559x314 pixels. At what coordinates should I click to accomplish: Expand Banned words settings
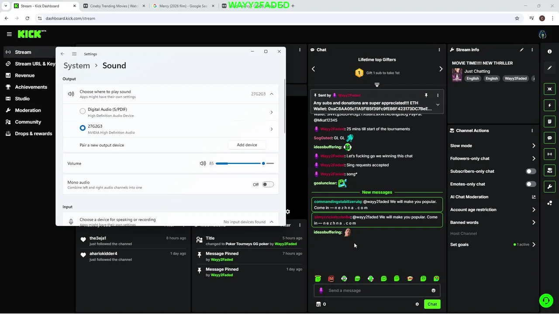tap(534, 222)
